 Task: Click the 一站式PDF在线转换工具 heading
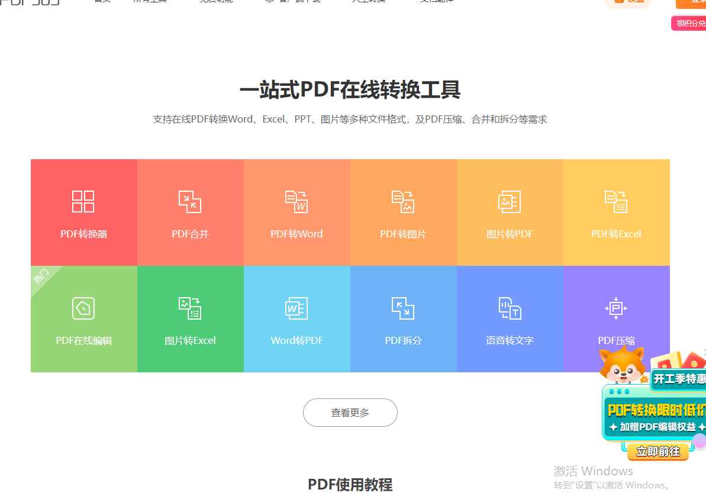[x=350, y=89]
